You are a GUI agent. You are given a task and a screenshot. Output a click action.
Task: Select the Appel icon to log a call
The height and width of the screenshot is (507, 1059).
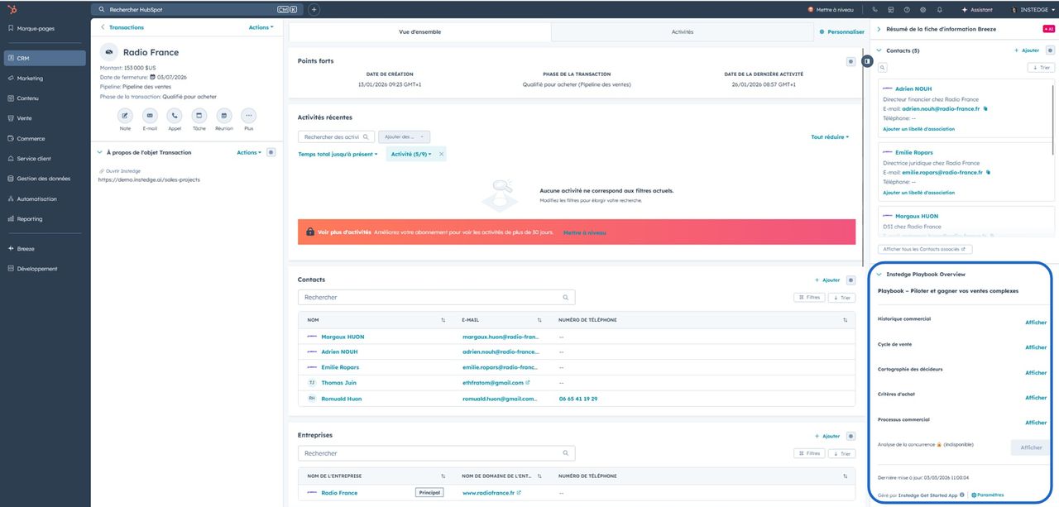(x=175, y=116)
